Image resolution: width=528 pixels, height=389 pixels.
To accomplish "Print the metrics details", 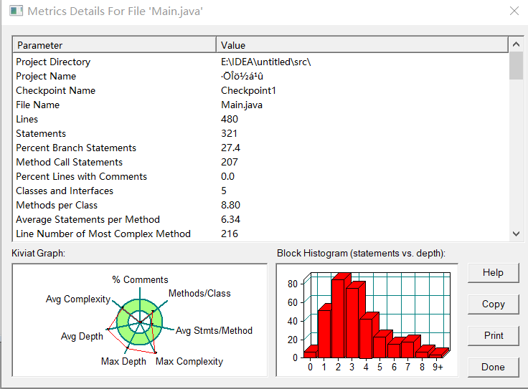I will pos(494,335).
